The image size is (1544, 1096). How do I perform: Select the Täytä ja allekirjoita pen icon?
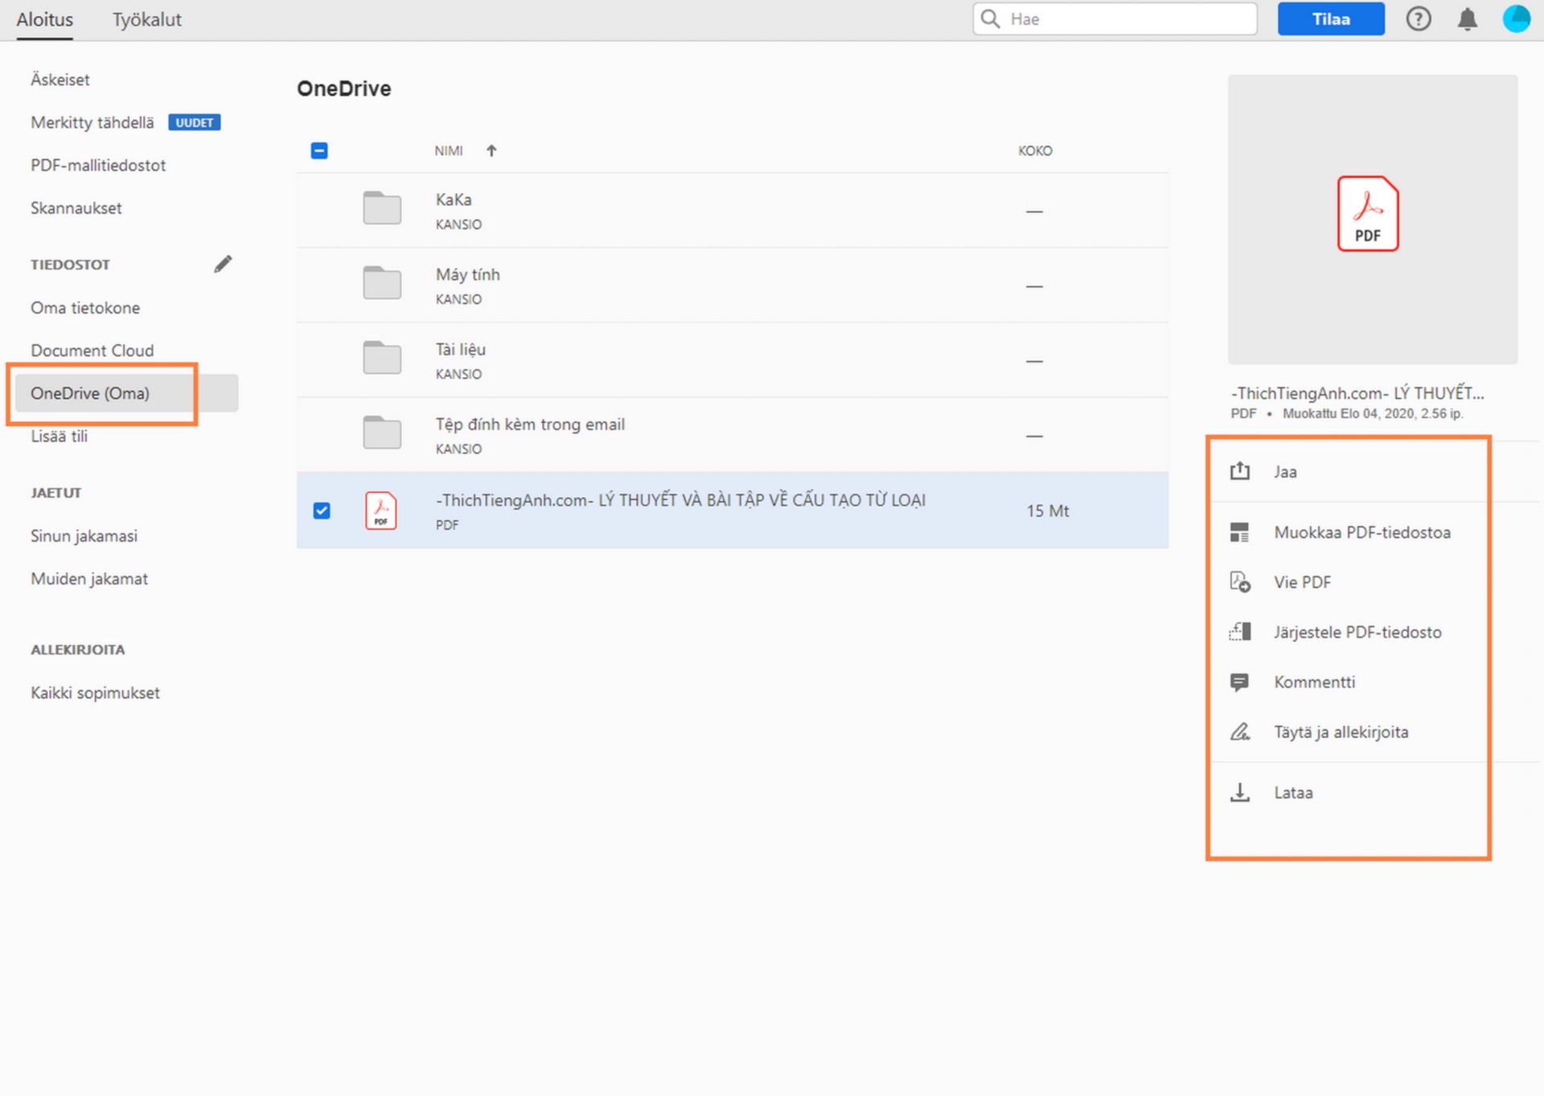click(x=1241, y=732)
